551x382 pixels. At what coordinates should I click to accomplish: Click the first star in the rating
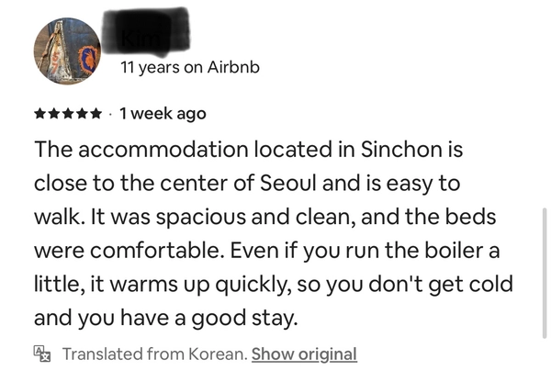point(39,115)
